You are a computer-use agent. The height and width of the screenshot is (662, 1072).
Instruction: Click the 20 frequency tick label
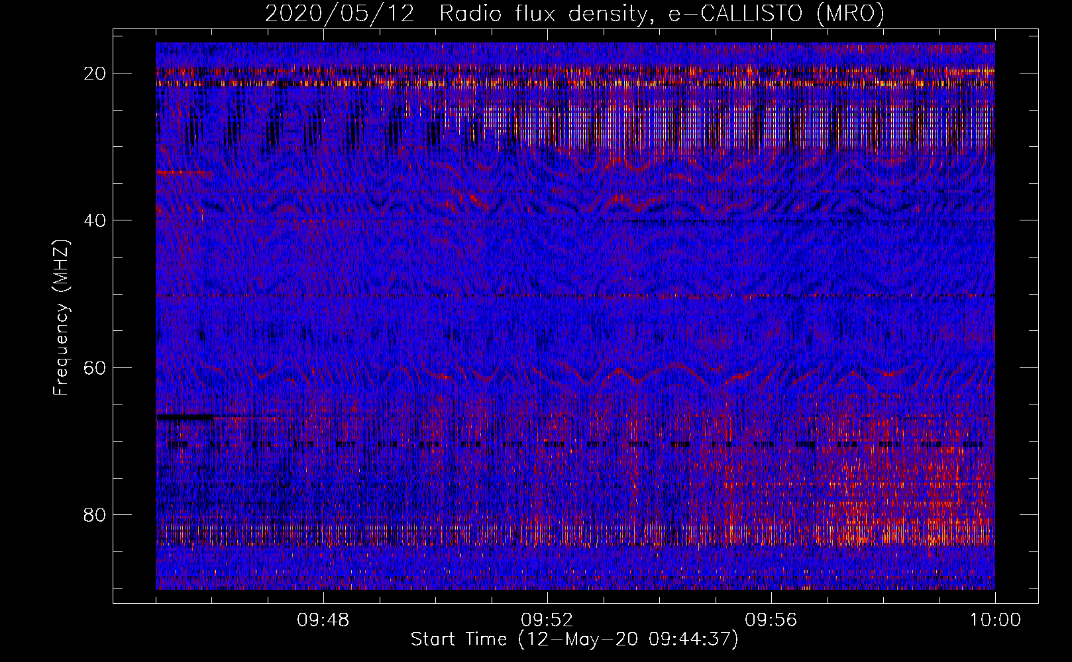pos(95,73)
